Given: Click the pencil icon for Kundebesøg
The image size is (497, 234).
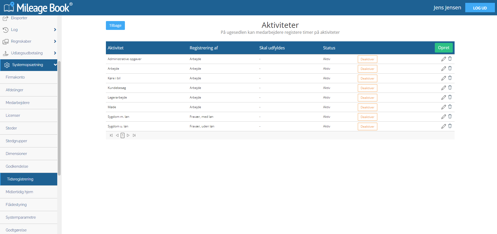Looking at the screenshot, I should click(x=444, y=88).
